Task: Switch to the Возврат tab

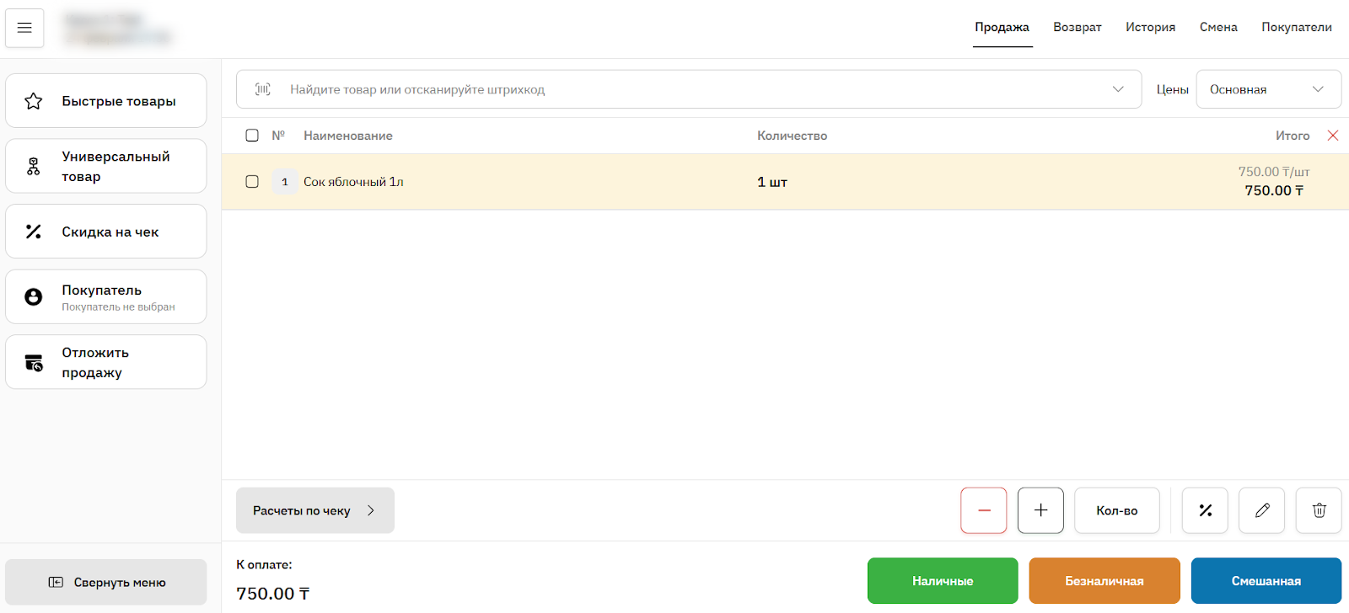Action: (x=1077, y=28)
